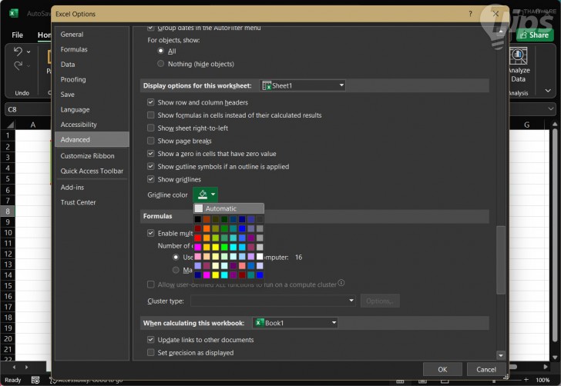
Task: Uncheck Show row and column headers
Action: 151,102
